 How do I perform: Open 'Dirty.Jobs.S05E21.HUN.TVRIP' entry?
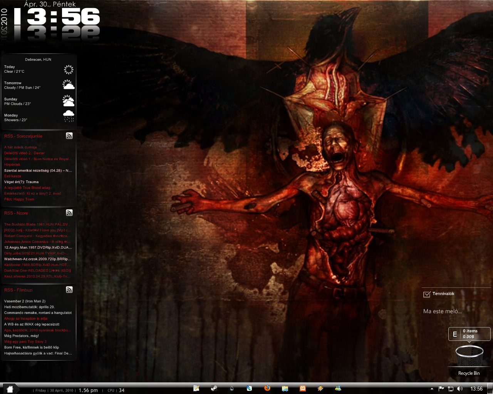(x=37, y=253)
